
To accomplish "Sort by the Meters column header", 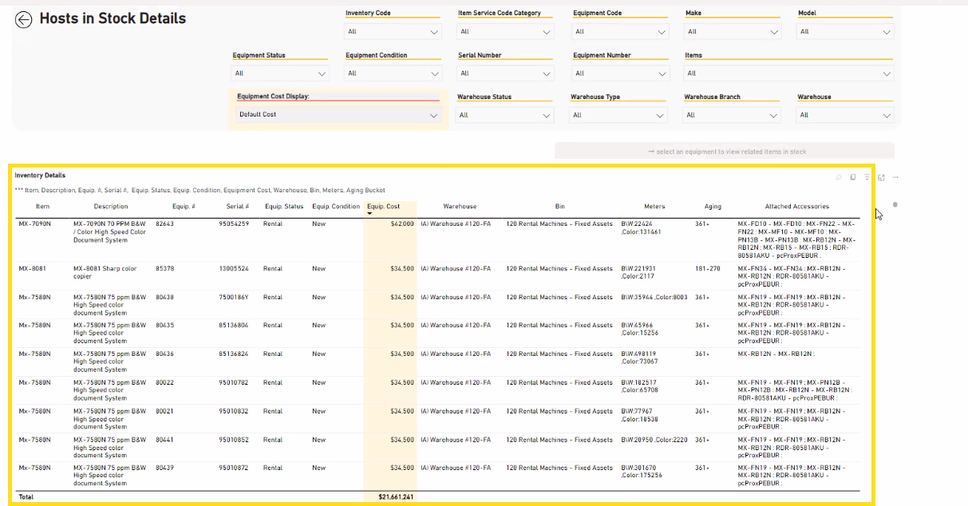I will tap(654, 207).
